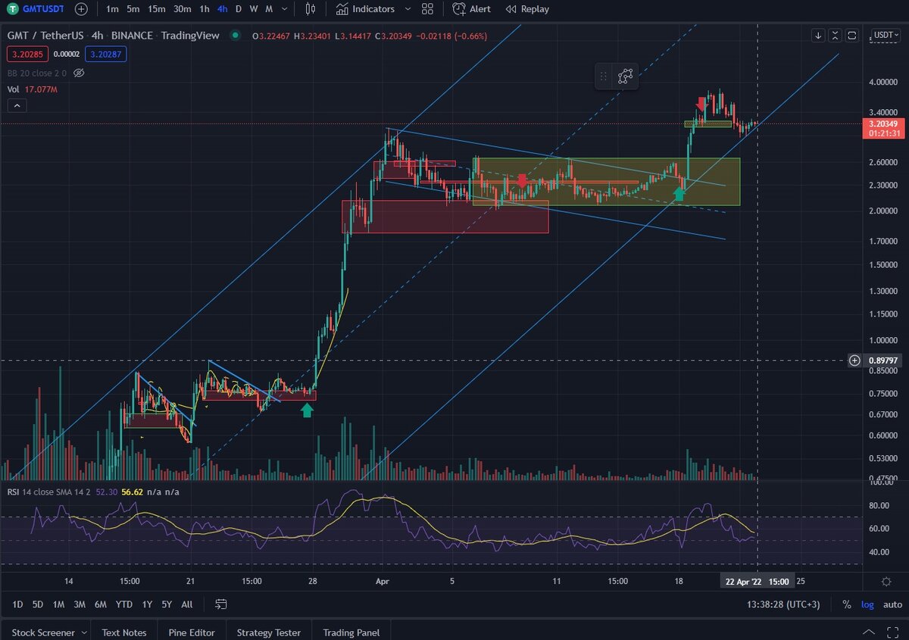Click the Vol indicator legend

pyautogui.click(x=32, y=89)
